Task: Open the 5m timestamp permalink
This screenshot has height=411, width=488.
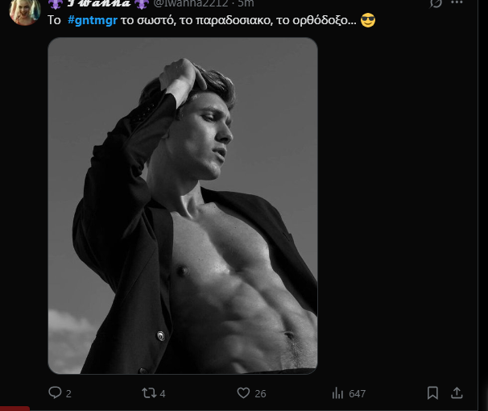Action: click(x=246, y=3)
